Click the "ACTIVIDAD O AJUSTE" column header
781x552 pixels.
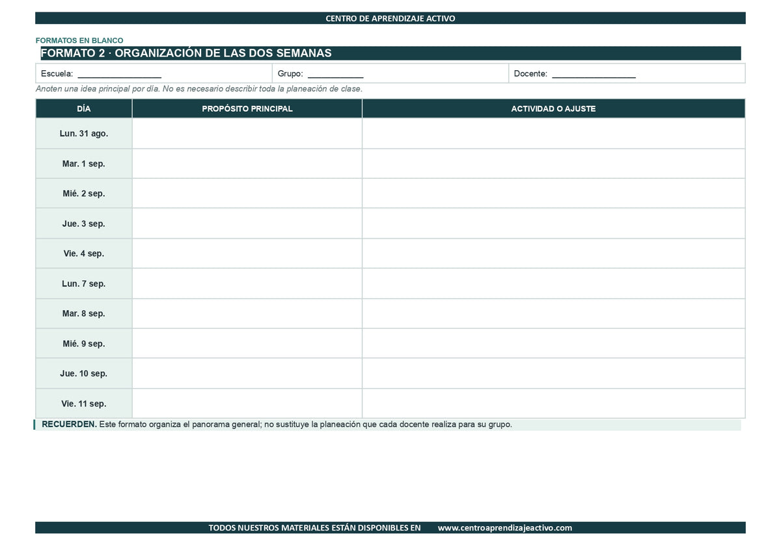coord(553,109)
